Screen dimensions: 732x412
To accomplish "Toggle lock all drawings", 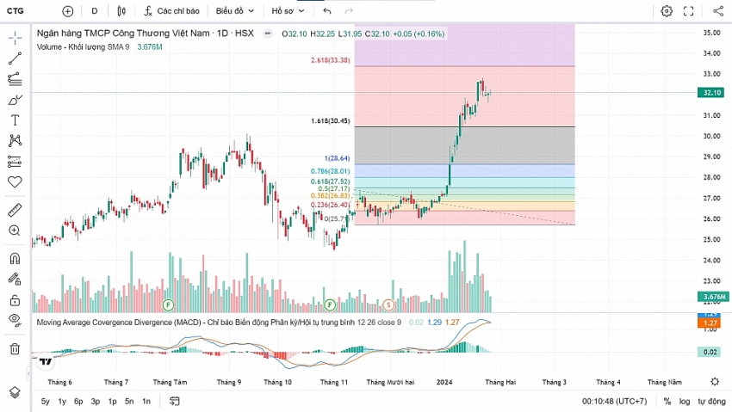I will [15, 300].
